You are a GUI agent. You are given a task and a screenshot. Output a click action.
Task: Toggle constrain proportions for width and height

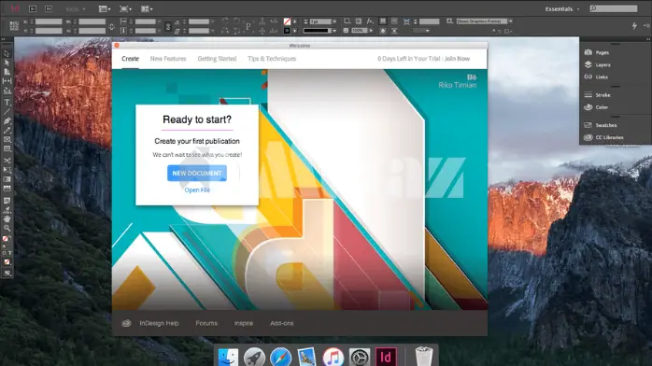tap(111, 26)
